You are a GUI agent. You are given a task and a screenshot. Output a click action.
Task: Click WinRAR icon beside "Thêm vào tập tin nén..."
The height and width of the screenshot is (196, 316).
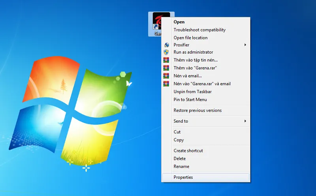166,60
